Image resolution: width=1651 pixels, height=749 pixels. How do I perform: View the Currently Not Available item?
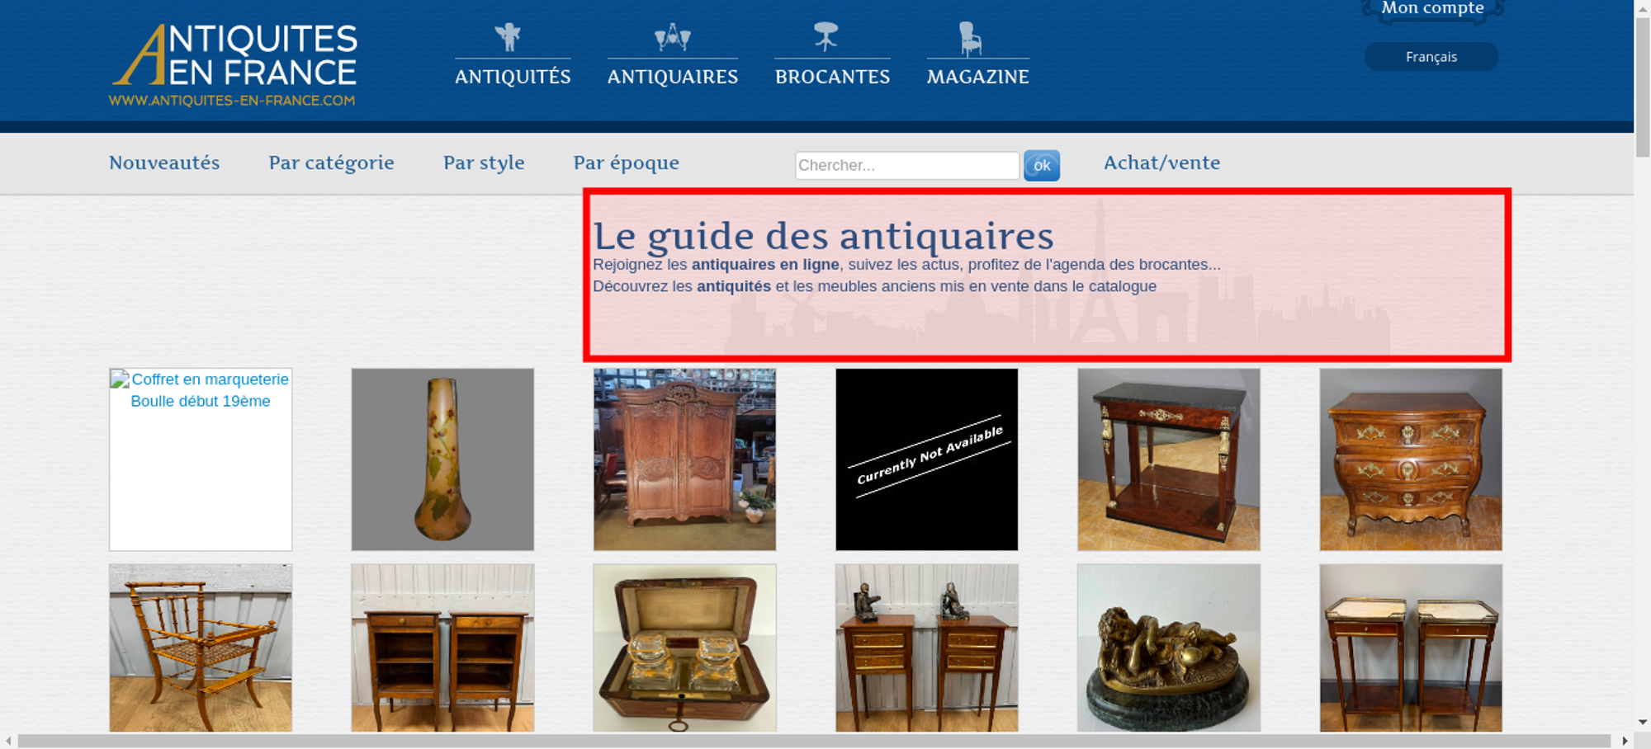(926, 459)
